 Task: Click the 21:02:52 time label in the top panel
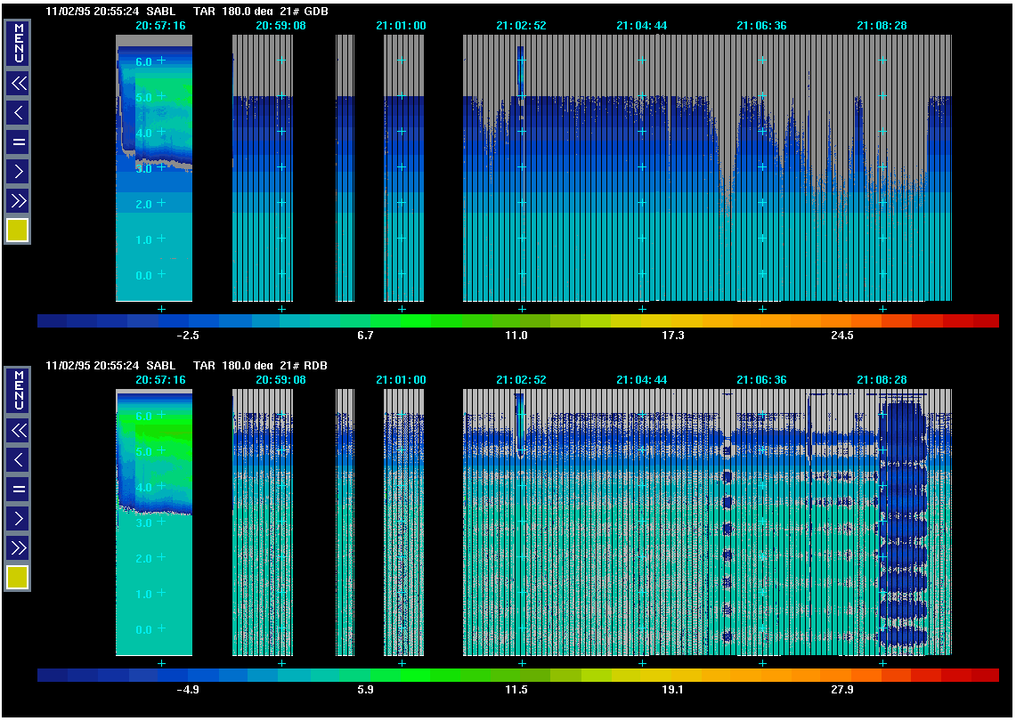click(521, 26)
